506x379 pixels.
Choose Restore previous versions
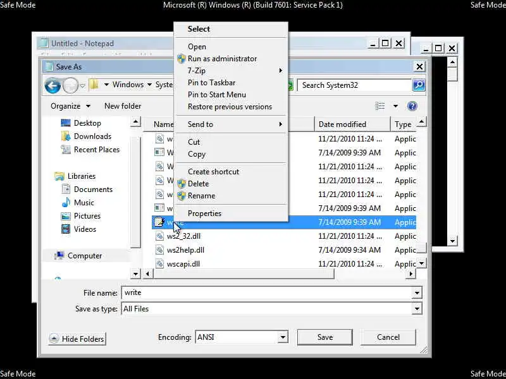click(x=231, y=107)
